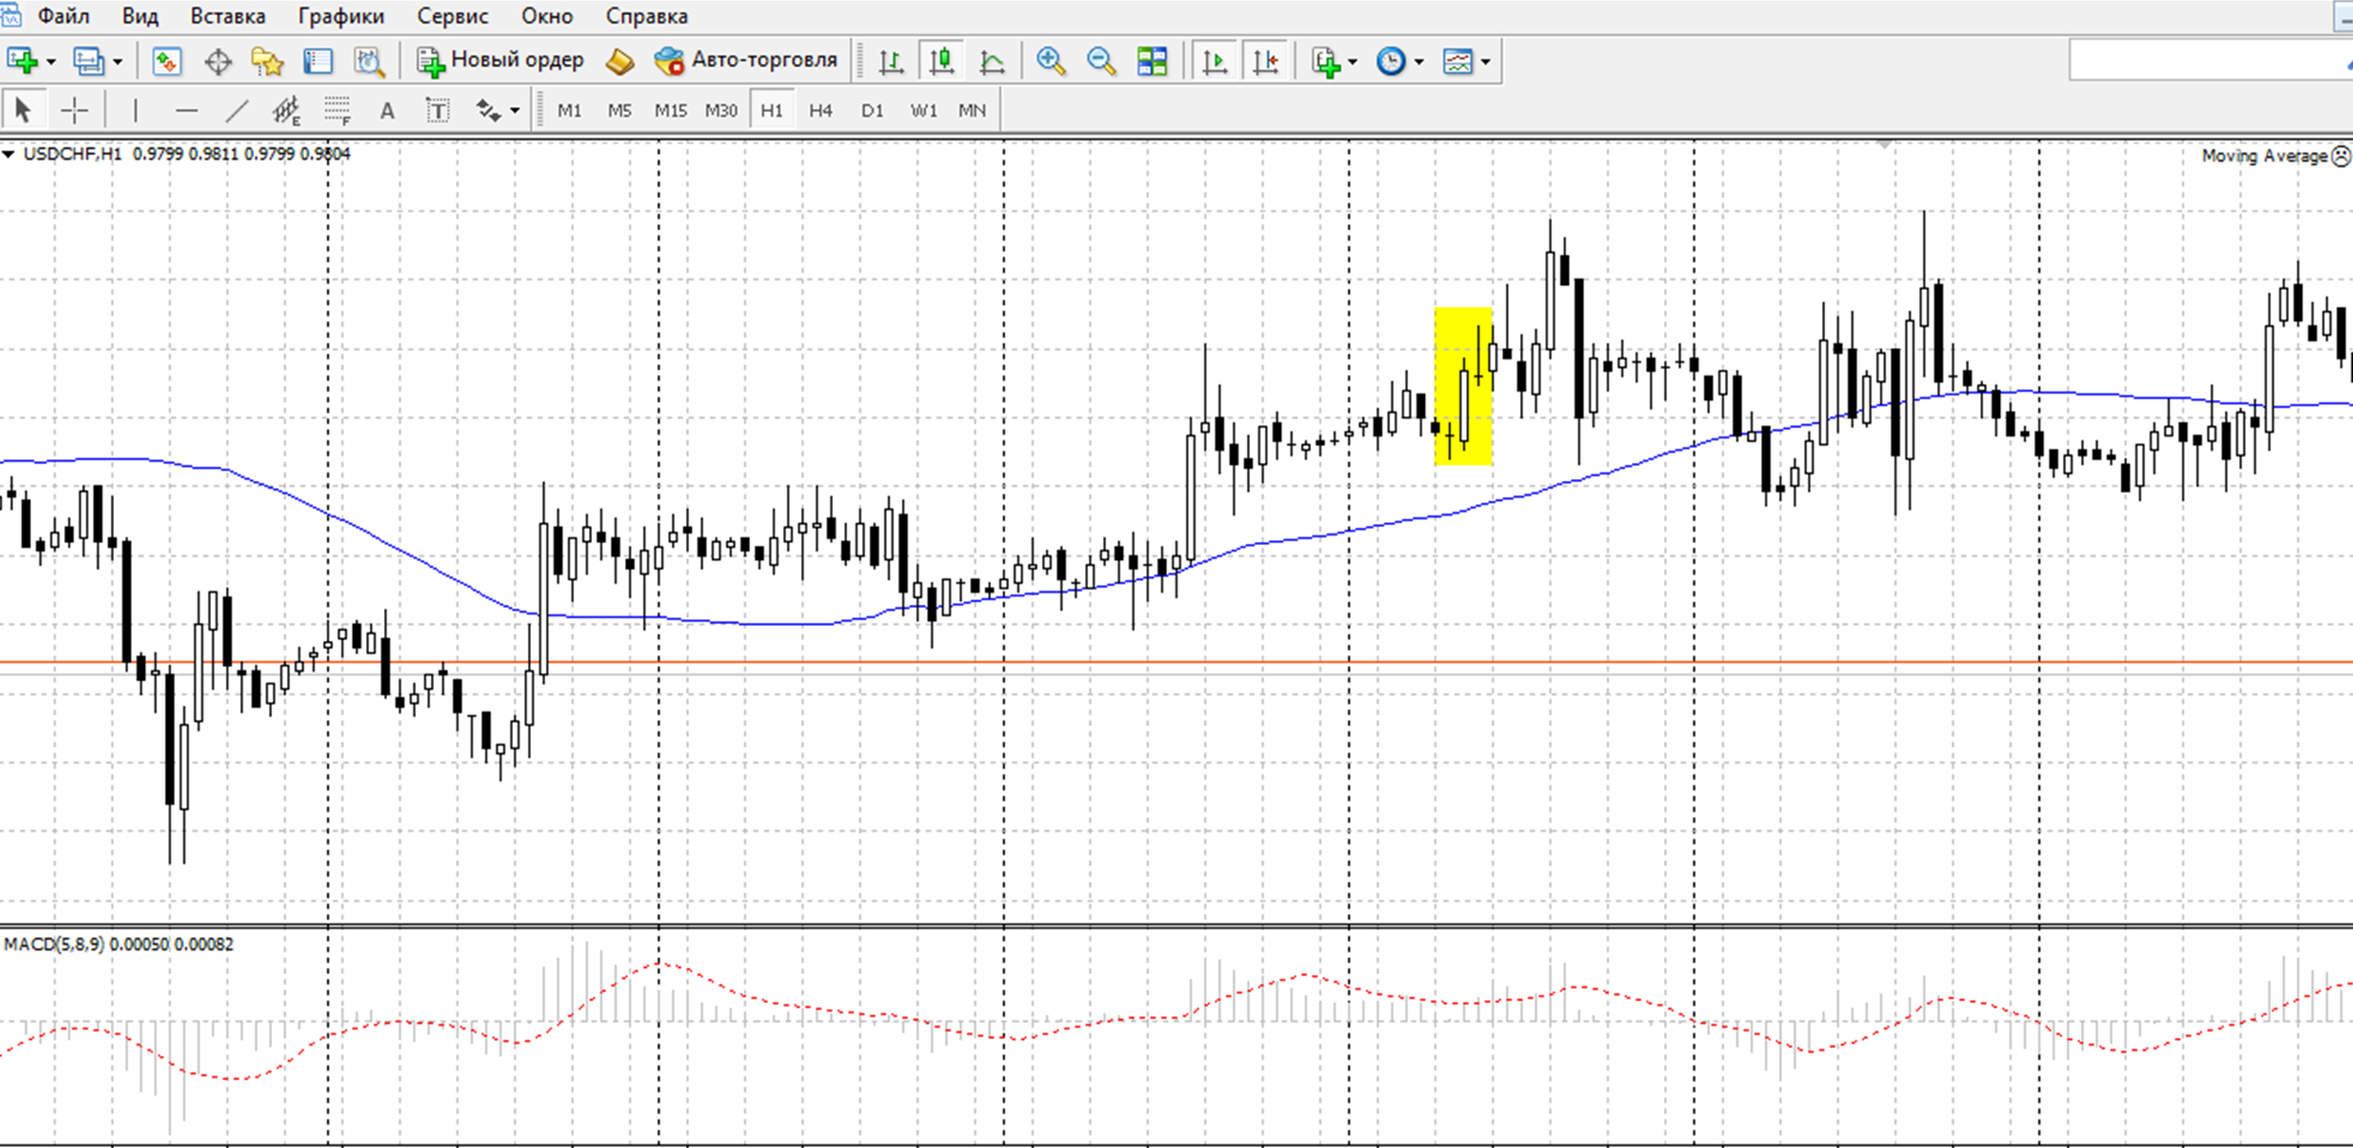Toggle chart shift button
Image resolution: width=2353 pixels, height=1148 pixels.
tap(1266, 61)
